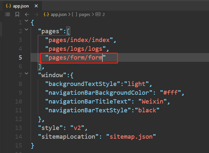
Task: Click the string abc icon in breadcrumb
Action: (x=98, y=14)
